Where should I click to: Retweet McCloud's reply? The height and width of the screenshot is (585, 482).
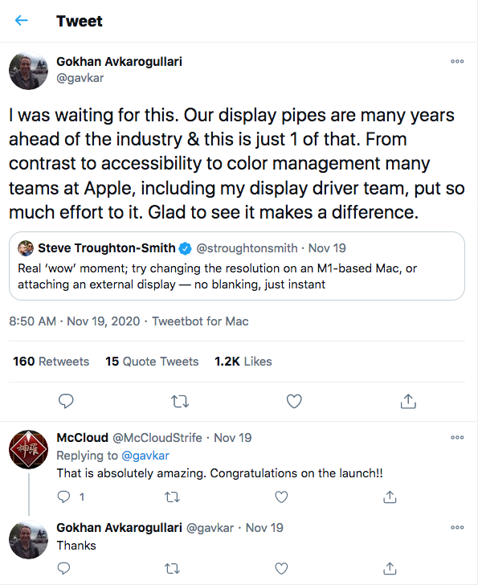[x=173, y=497]
